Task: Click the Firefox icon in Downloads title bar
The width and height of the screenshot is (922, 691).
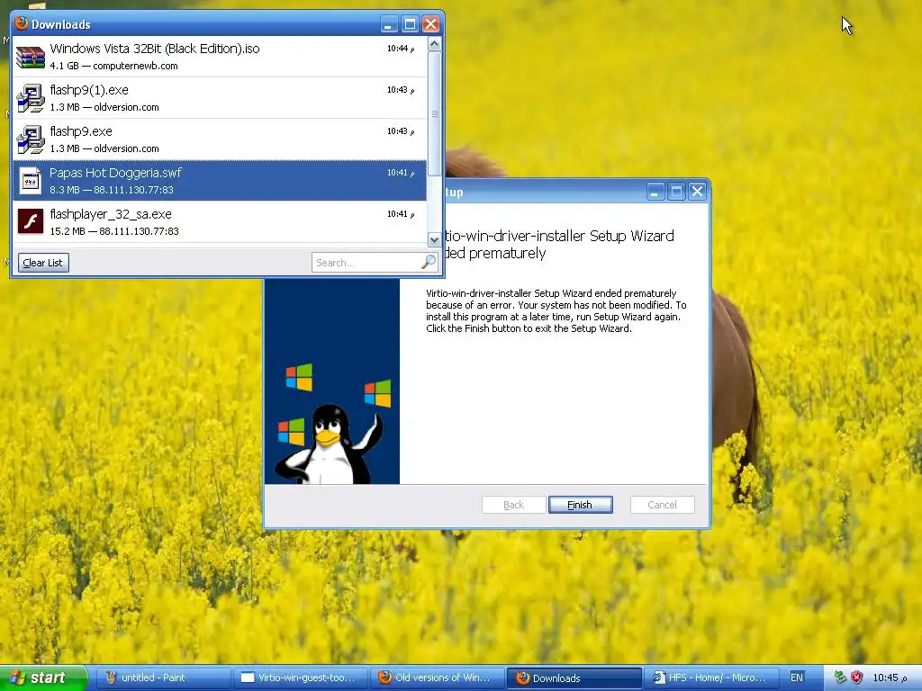Action: (22, 23)
